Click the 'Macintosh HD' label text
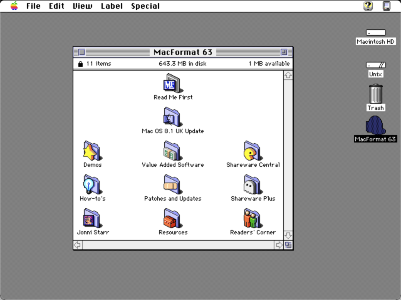 tap(375, 42)
